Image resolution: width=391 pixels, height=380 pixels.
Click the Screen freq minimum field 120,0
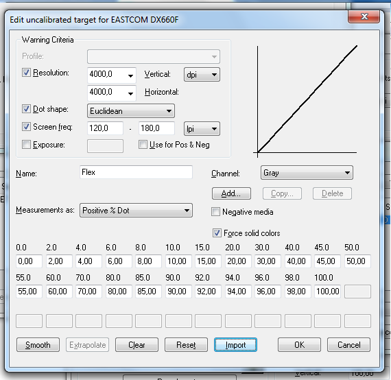[x=105, y=128]
